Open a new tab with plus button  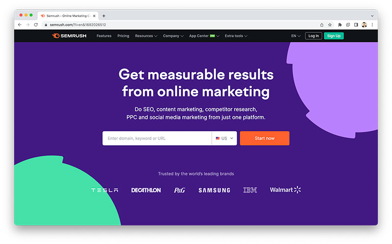pos(104,16)
